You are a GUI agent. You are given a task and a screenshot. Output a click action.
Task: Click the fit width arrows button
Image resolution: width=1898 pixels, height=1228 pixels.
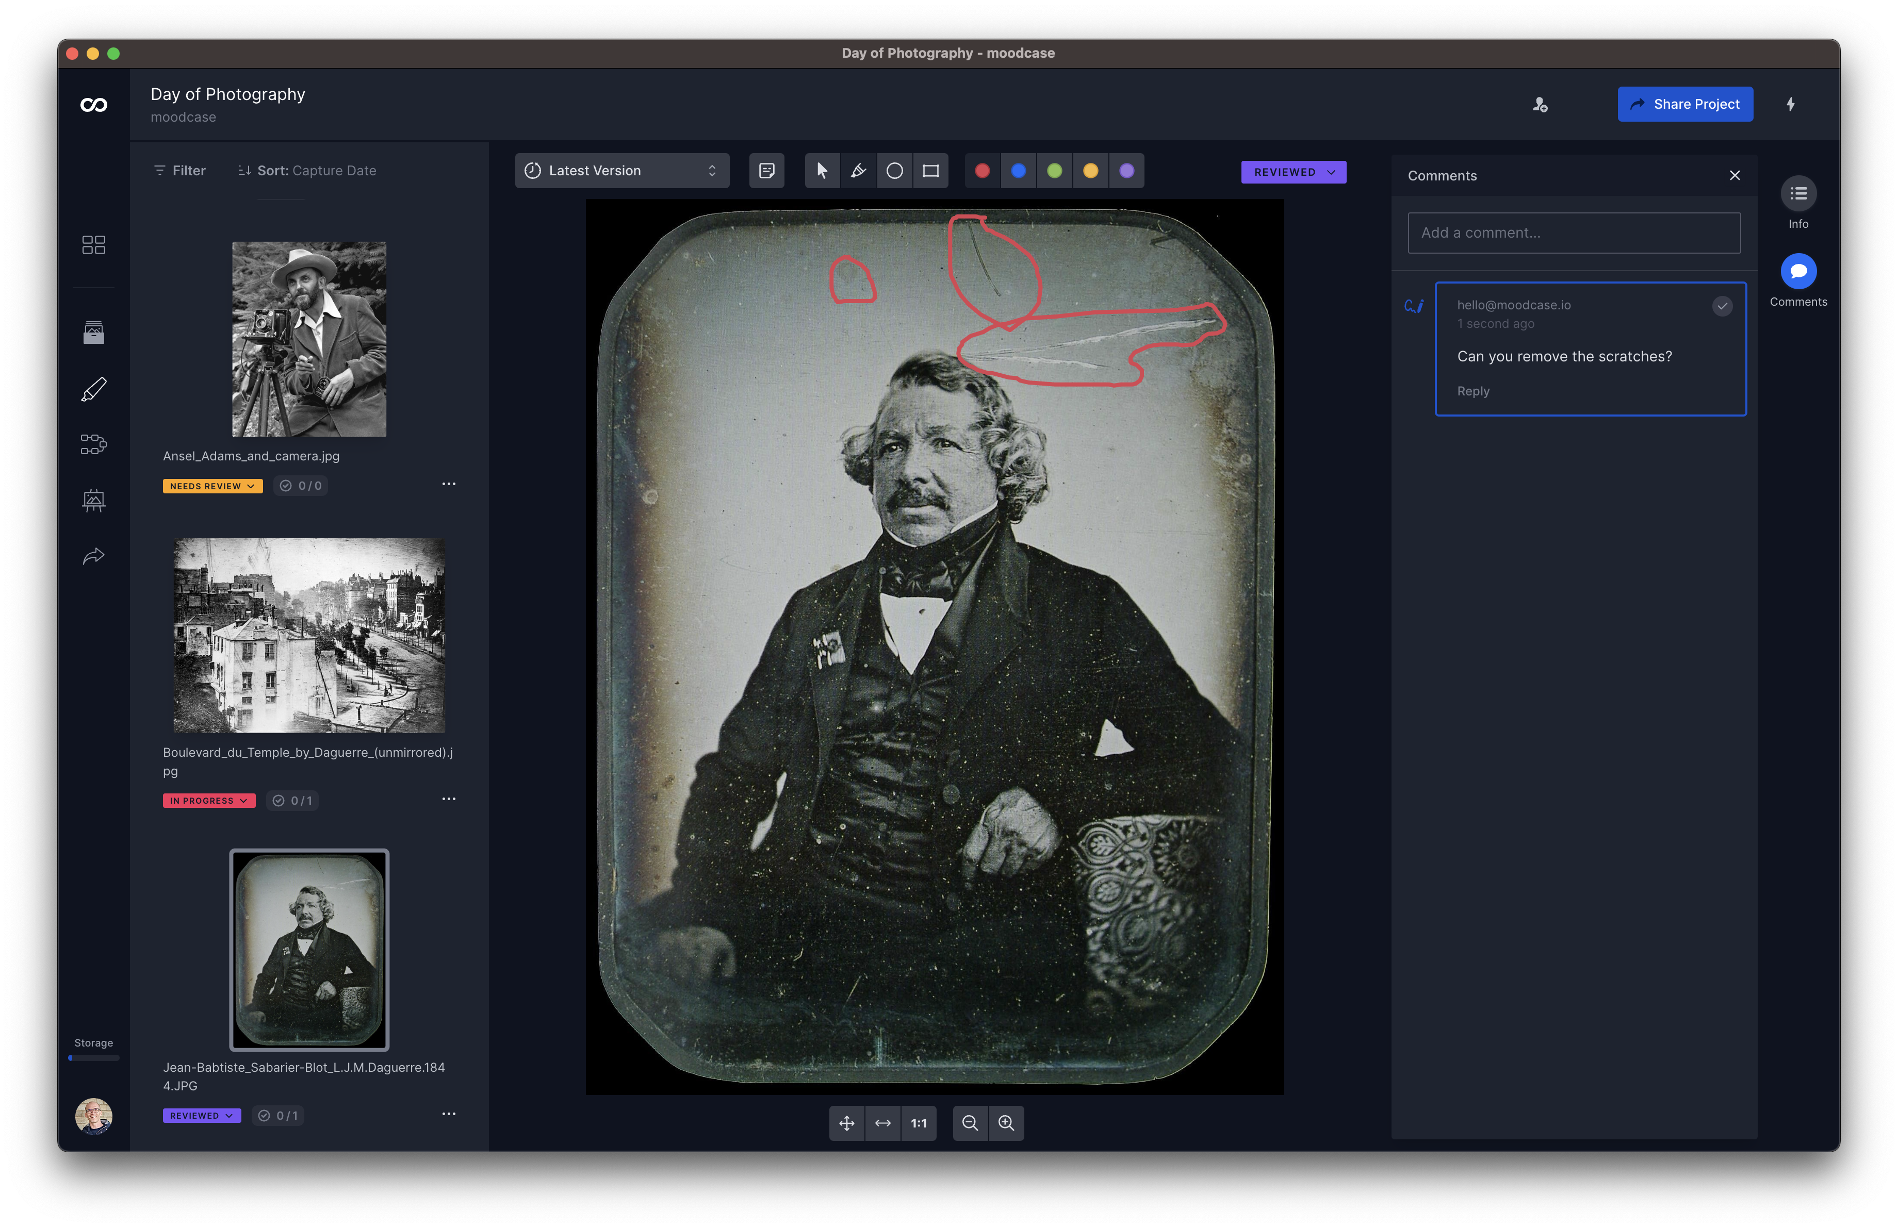[883, 1123]
